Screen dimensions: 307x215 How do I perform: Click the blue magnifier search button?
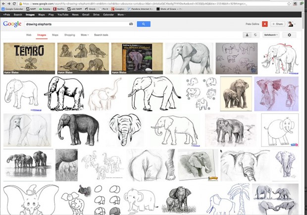click(x=144, y=24)
